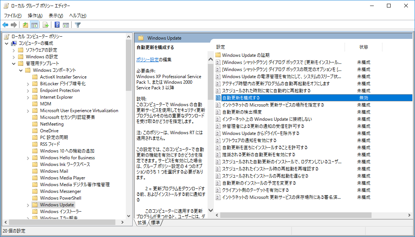Screen dimensions: 415x237
Task: Open the ヘルプ(H) menu
Action: coord(78,16)
